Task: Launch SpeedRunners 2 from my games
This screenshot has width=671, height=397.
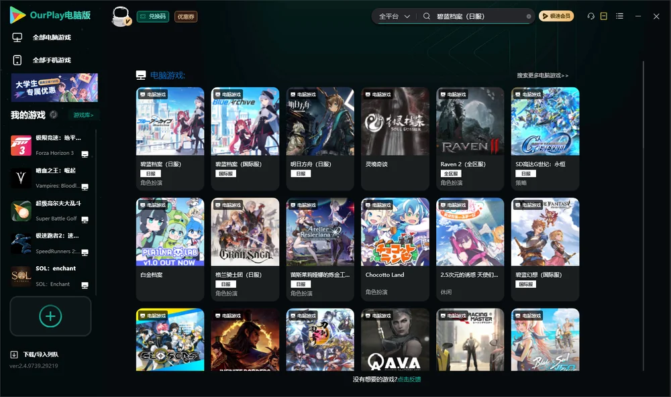Action: pos(50,243)
